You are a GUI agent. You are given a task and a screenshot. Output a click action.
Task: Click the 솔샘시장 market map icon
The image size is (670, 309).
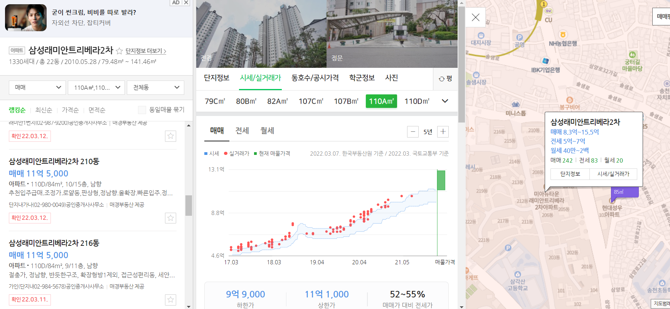pyautogui.click(x=476, y=75)
